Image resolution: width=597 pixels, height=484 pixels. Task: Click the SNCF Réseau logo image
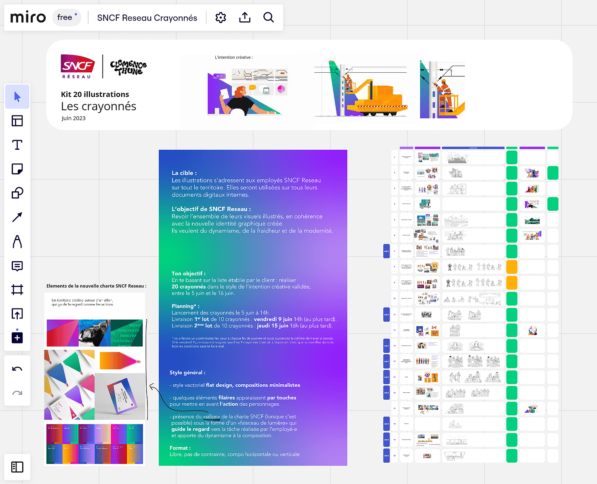coord(78,67)
